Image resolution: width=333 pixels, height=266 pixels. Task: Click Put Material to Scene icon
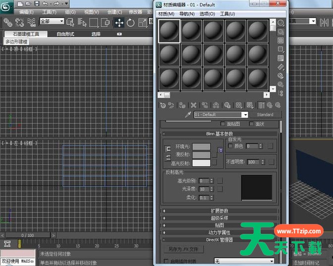tap(171, 105)
